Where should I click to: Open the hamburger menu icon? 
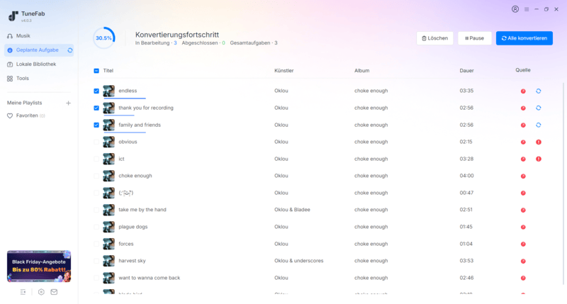coord(527,9)
